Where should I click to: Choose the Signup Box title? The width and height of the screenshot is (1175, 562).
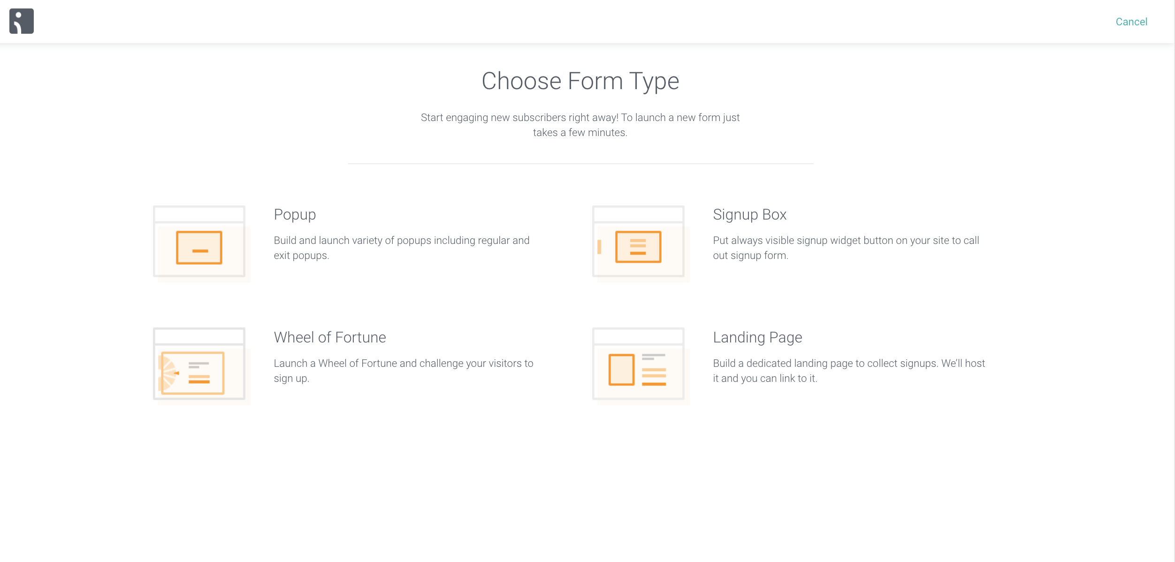(749, 214)
